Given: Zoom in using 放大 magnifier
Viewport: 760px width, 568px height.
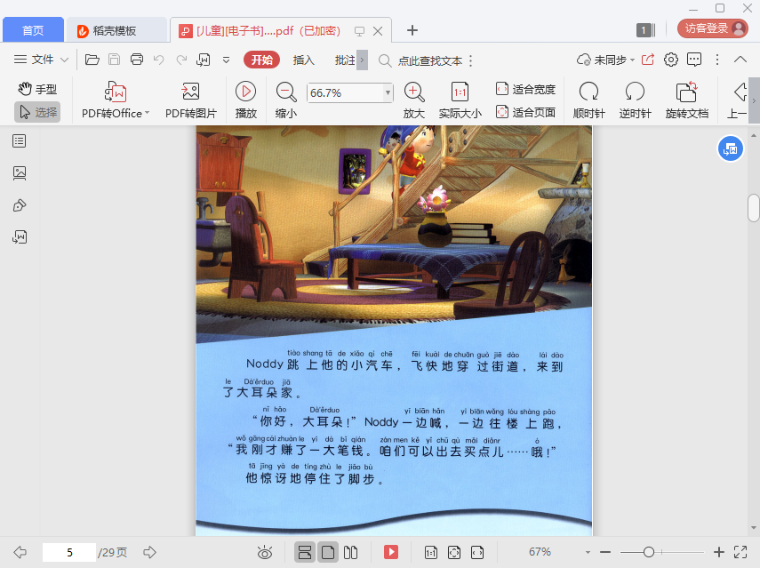Looking at the screenshot, I should (x=414, y=100).
